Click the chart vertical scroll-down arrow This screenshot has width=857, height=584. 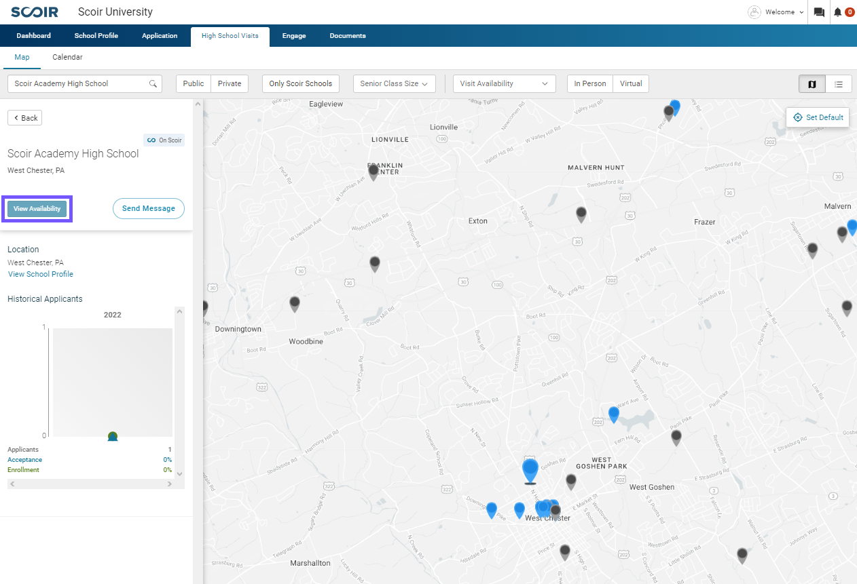pos(180,474)
